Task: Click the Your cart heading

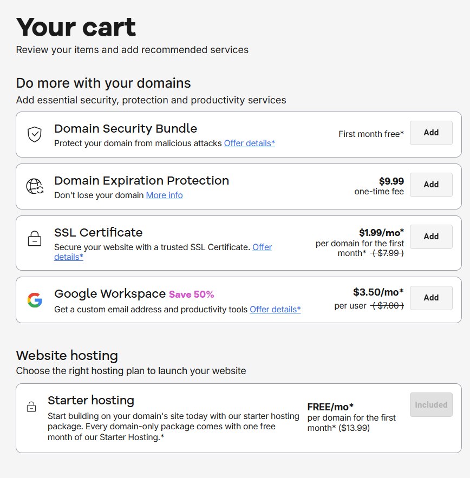Action: pos(76,27)
